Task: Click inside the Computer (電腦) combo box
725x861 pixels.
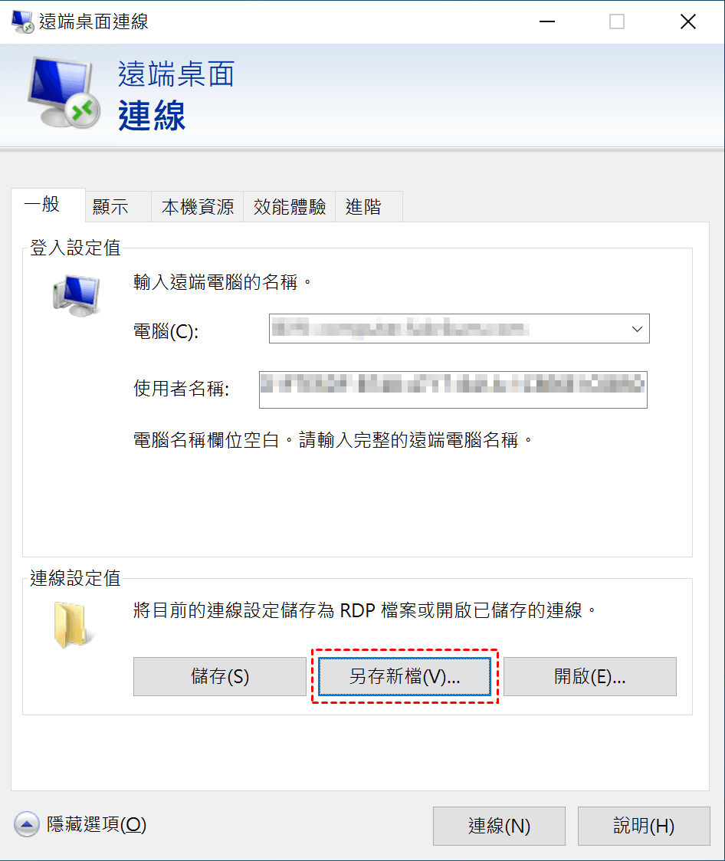Action: click(x=459, y=329)
